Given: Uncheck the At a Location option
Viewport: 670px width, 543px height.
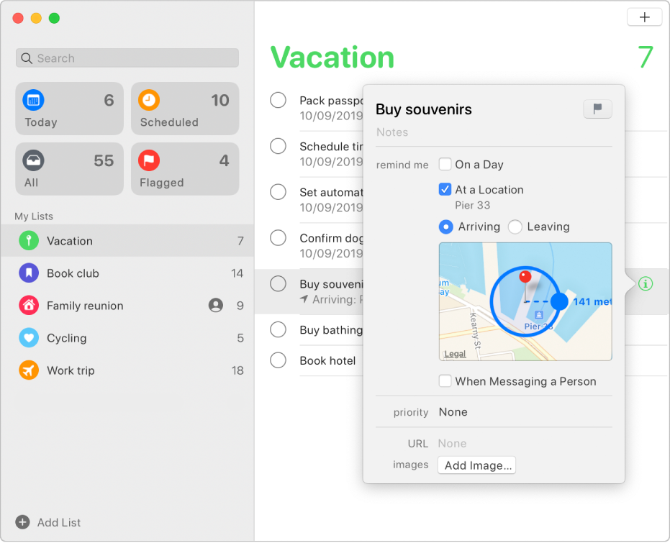Looking at the screenshot, I should (x=444, y=190).
